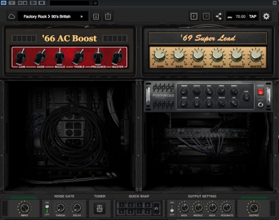The image size is (279, 220).
Task: Adjust the OUTPUT level knob
Action: coord(254,208)
